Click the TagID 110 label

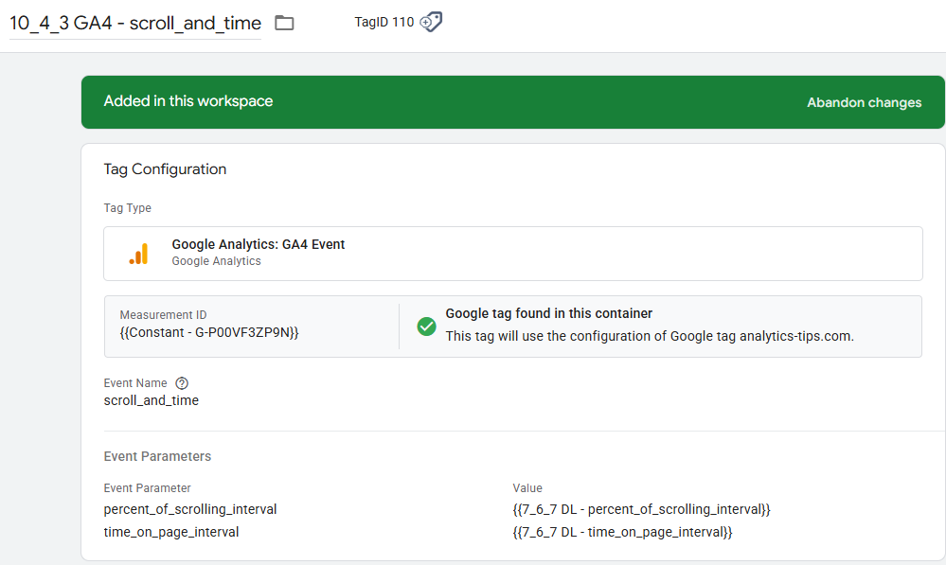pyautogui.click(x=384, y=22)
